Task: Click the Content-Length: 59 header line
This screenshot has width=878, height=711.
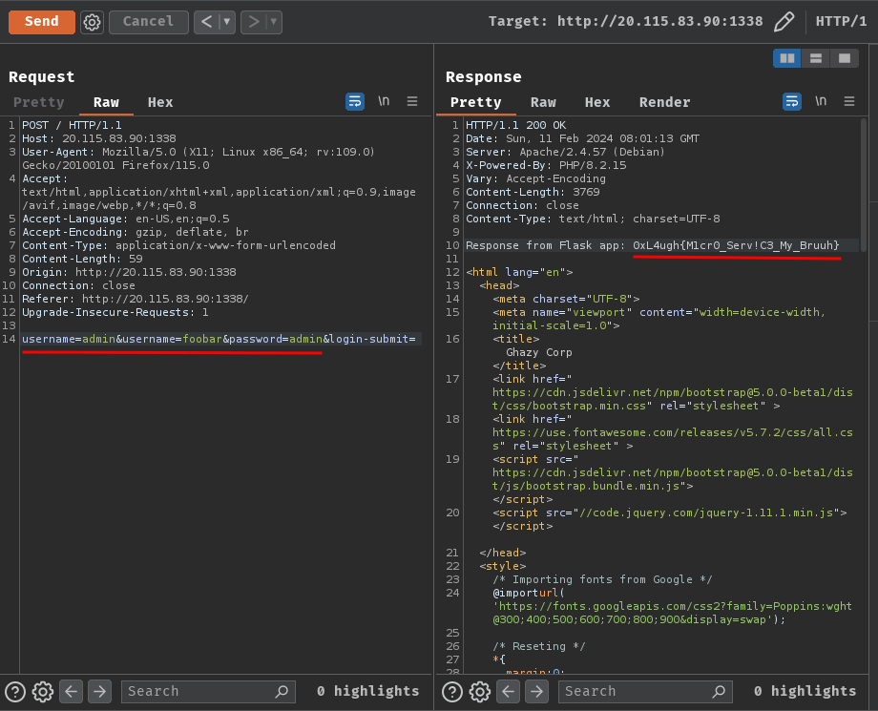Action: pos(82,259)
